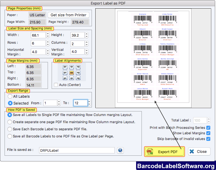This screenshot has width=216, height=170.
Task: Select Save all Labels to Single PDF option
Action: 10,115
